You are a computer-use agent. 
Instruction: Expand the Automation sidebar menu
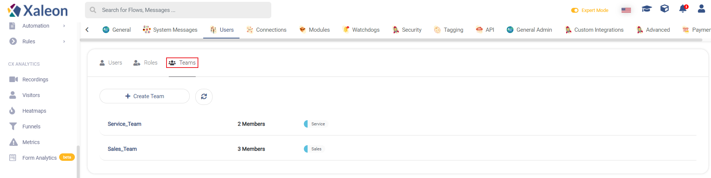pyautogui.click(x=37, y=26)
